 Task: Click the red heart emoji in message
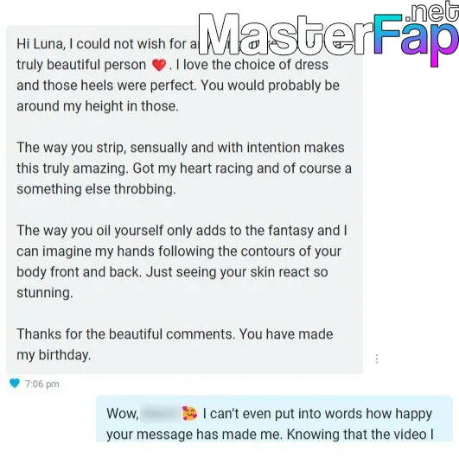point(159,65)
